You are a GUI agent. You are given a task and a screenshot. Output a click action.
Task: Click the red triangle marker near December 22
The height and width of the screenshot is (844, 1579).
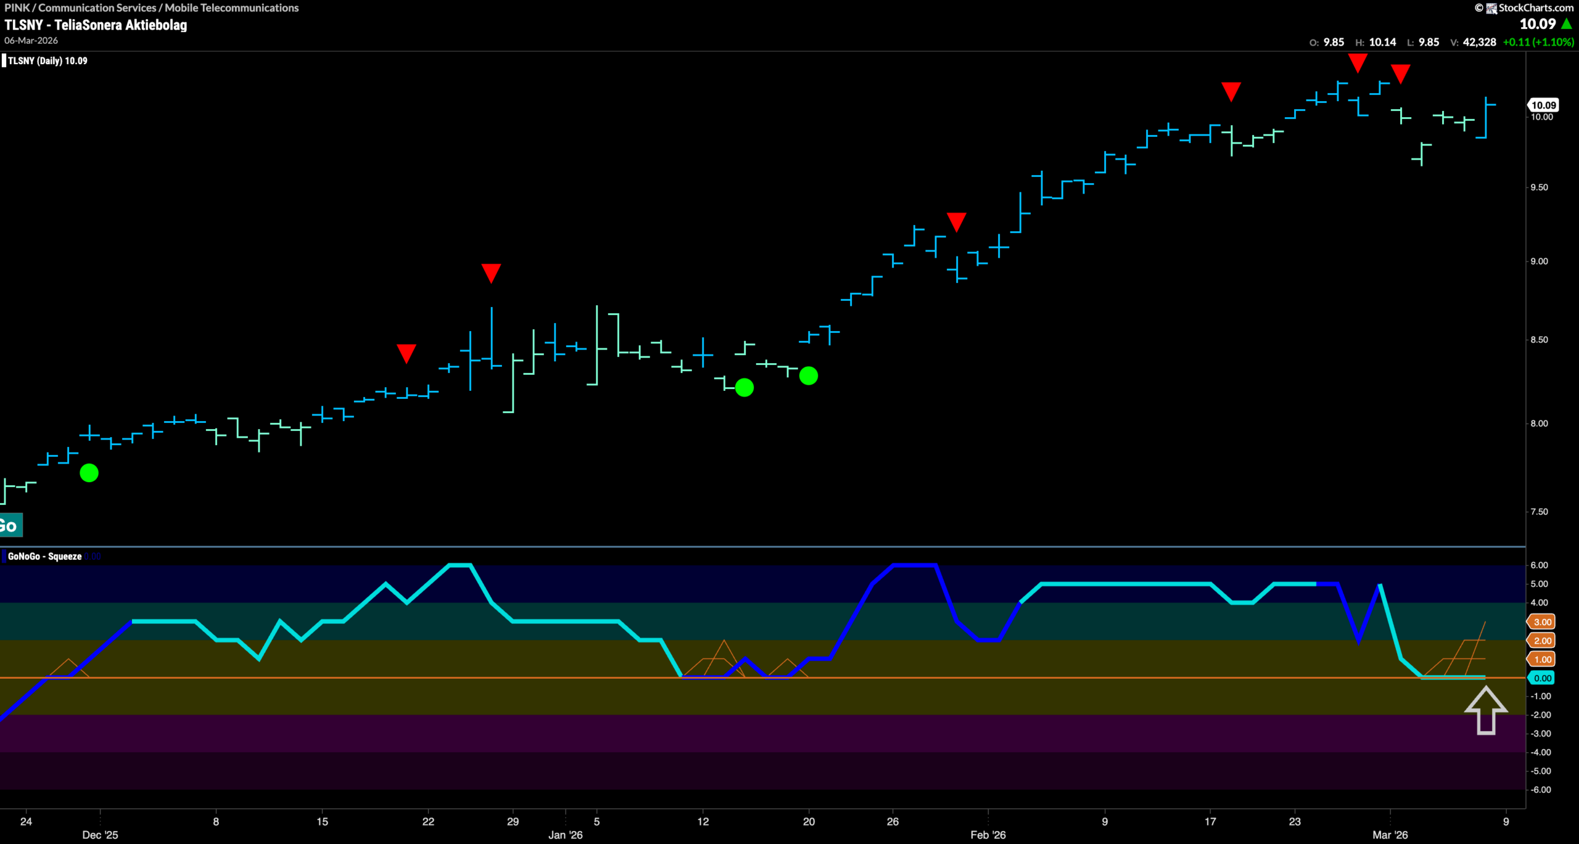click(x=406, y=353)
